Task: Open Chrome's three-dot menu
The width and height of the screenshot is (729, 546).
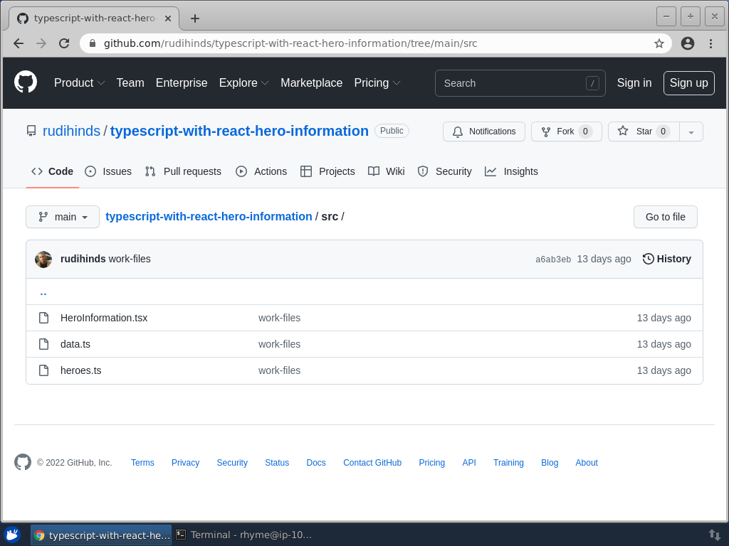Action: (x=711, y=43)
